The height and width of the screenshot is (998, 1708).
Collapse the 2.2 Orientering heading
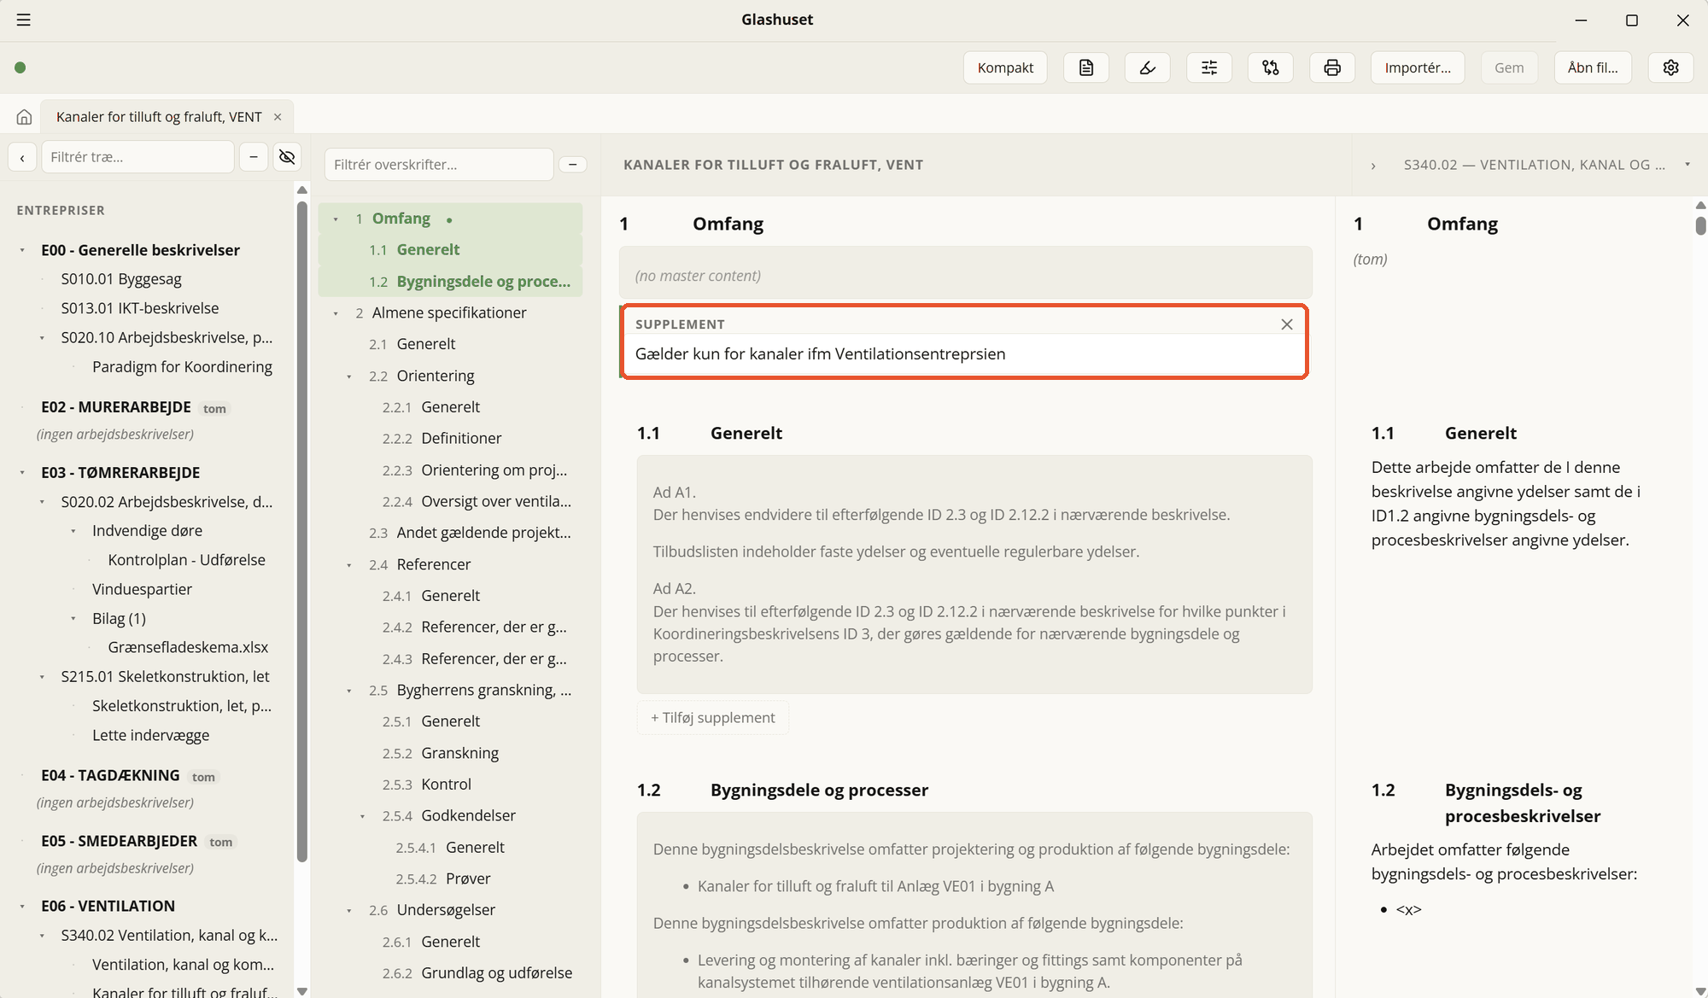[349, 376]
